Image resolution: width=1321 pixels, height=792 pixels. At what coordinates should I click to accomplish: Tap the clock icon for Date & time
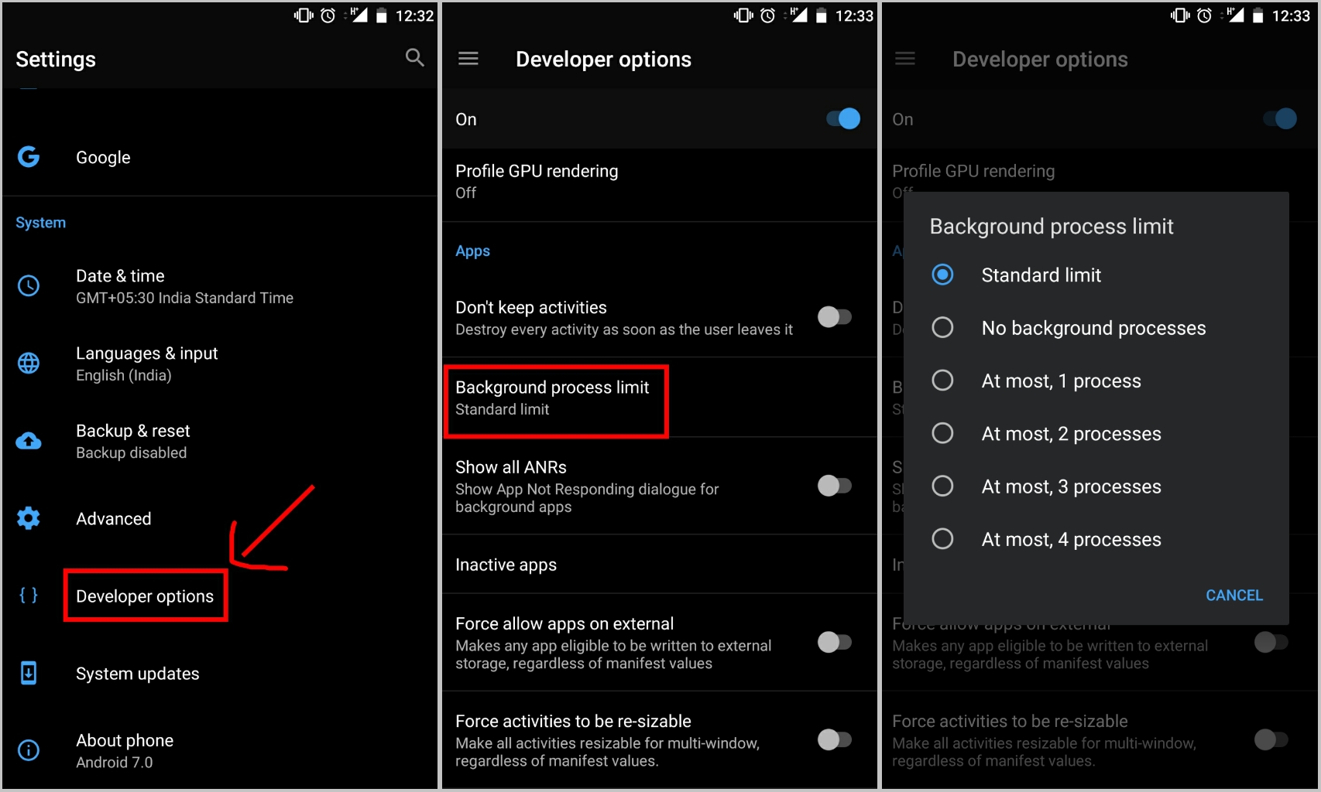coord(29,286)
